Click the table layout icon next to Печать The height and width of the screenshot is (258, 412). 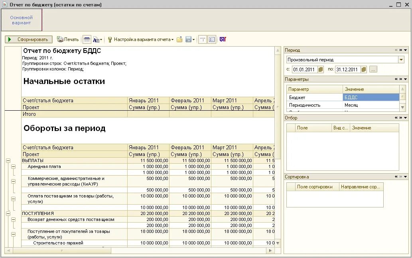[x=87, y=39]
